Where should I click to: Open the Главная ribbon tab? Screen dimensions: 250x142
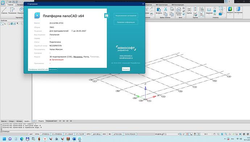tap(11, 5)
